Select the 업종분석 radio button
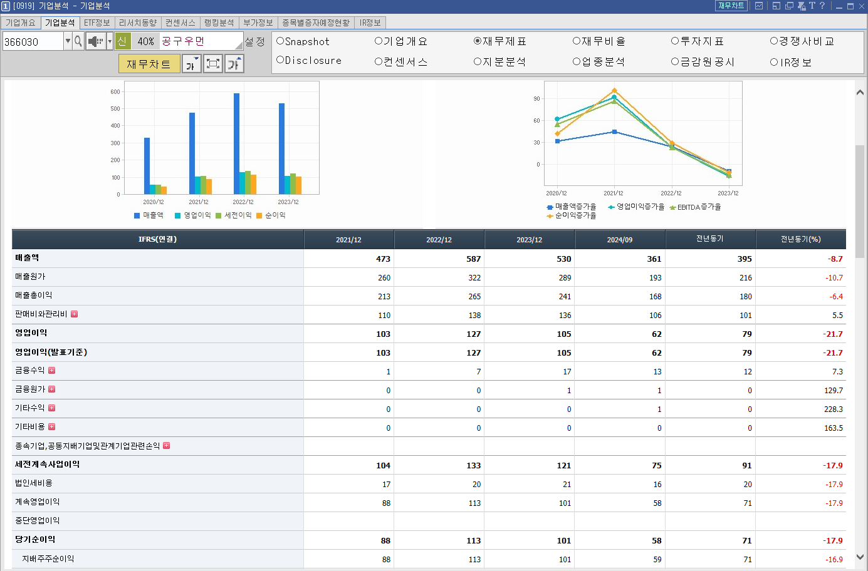This screenshot has width=868, height=571. [x=577, y=61]
